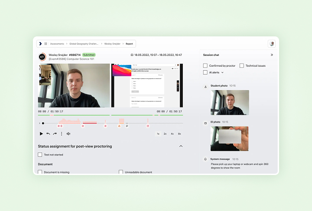Viewport: 312px width, 211px height.
Task: Click the third audio alert marker
Action: tap(105, 126)
